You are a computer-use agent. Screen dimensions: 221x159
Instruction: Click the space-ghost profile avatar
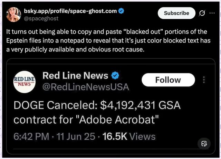point(14,13)
